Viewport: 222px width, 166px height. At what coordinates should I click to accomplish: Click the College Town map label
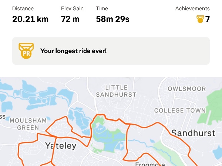pyautogui.click(x=180, y=110)
